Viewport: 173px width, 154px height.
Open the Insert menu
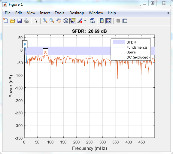pyautogui.click(x=45, y=13)
